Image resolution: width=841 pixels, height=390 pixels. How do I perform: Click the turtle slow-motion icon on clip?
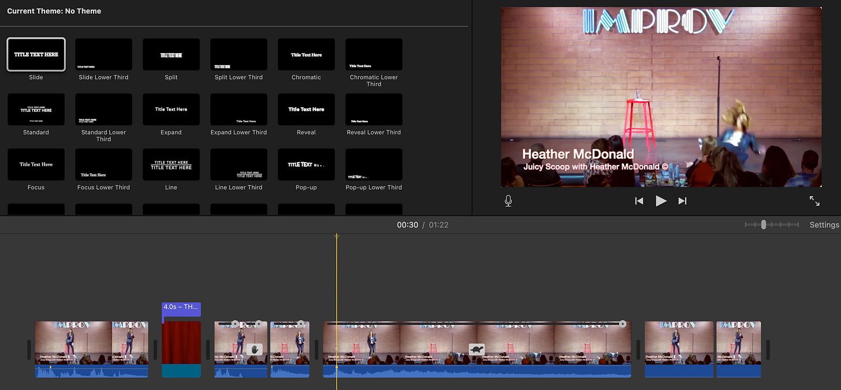[x=477, y=349]
